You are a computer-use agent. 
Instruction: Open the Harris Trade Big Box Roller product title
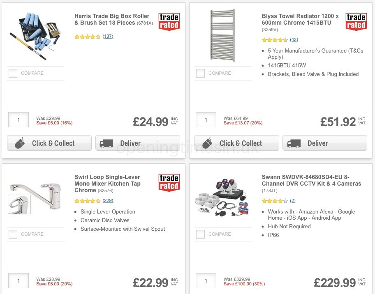111,20
